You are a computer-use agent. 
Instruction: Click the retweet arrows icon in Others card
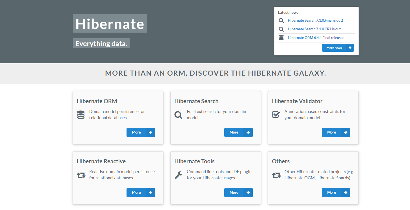pos(276,175)
